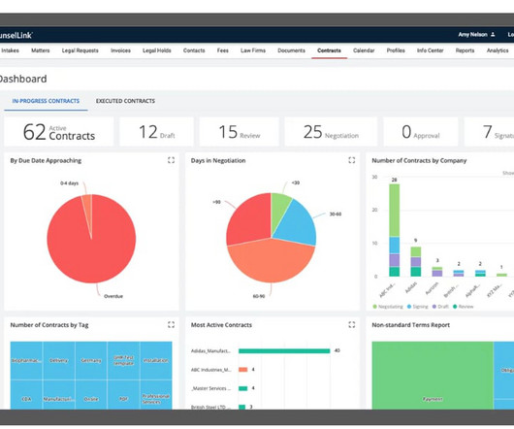
Task: Navigate to Legal Holds
Action: [x=157, y=50]
